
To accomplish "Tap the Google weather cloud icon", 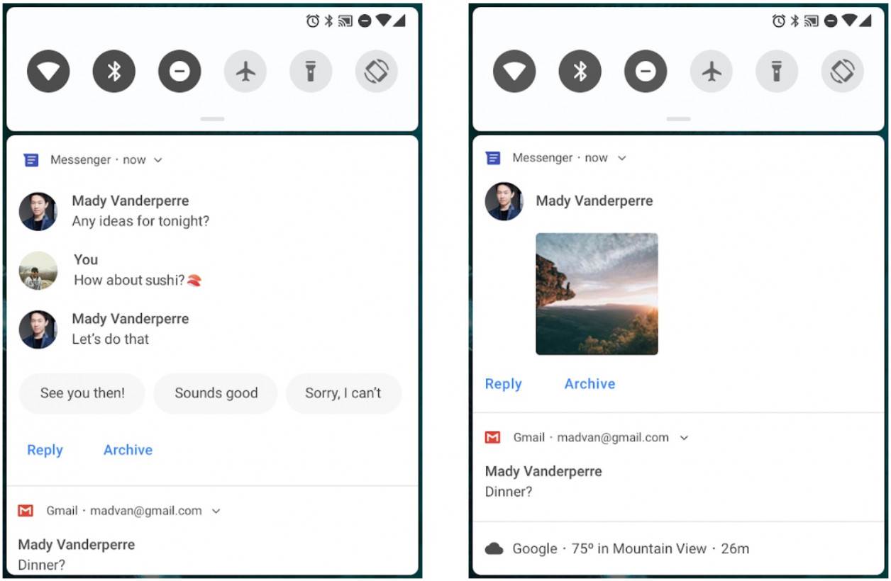I will pyautogui.click(x=494, y=548).
